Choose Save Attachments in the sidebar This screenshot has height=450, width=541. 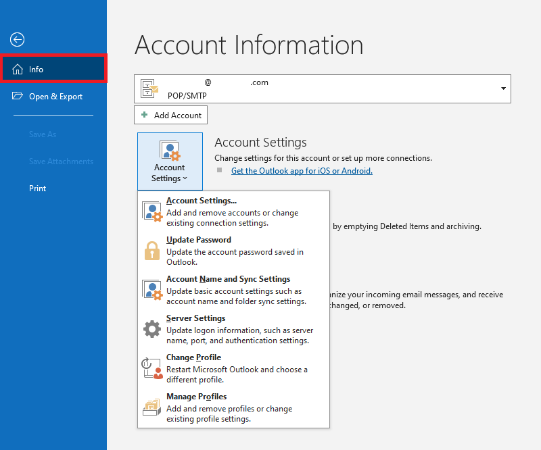(61, 161)
